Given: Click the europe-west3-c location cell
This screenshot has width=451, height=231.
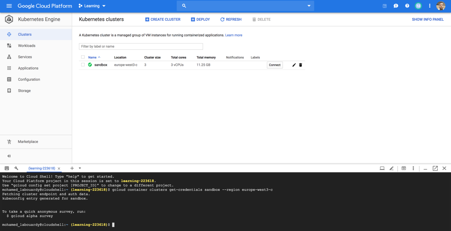Looking at the screenshot, I should tap(126, 65).
